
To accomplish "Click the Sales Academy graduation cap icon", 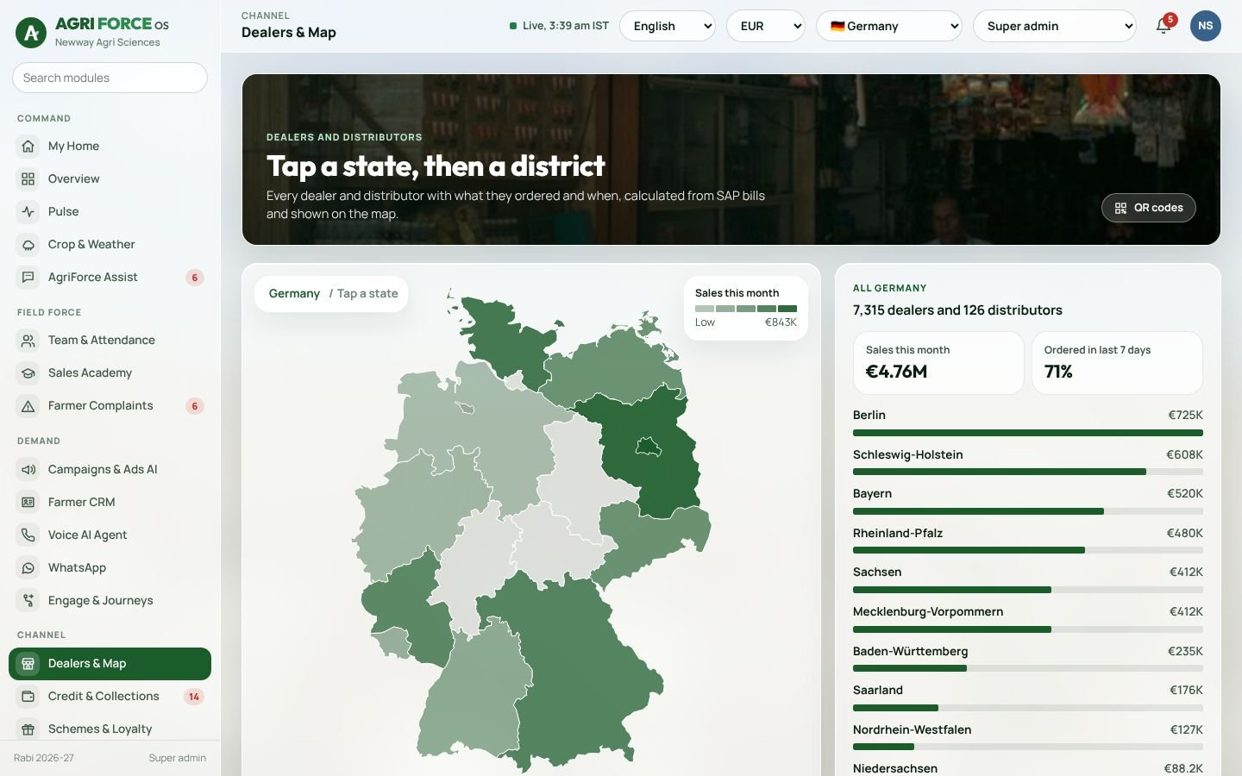I will [28, 372].
